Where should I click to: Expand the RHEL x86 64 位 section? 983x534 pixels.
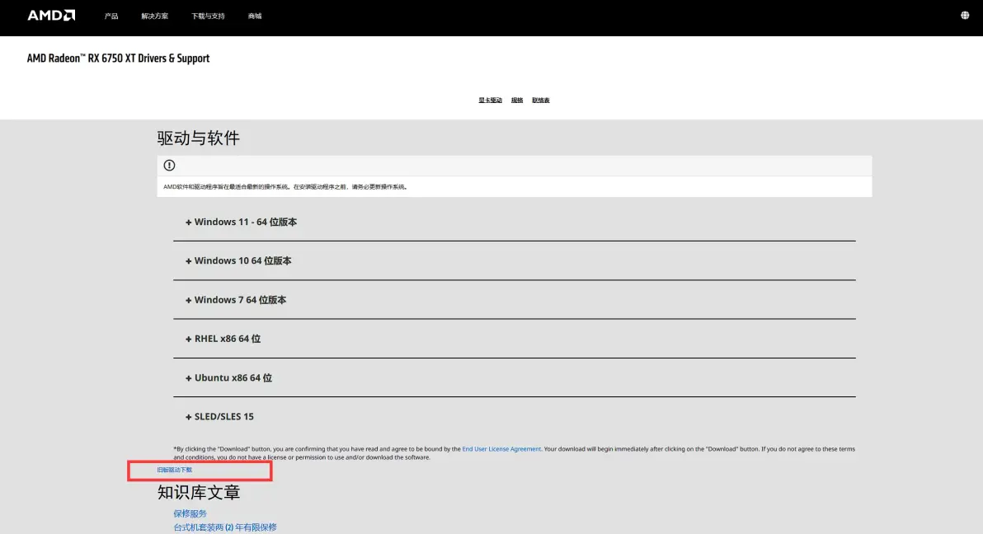(514, 339)
